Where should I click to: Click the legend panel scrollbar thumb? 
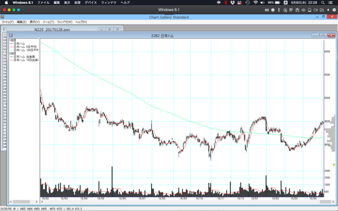coord(21,202)
